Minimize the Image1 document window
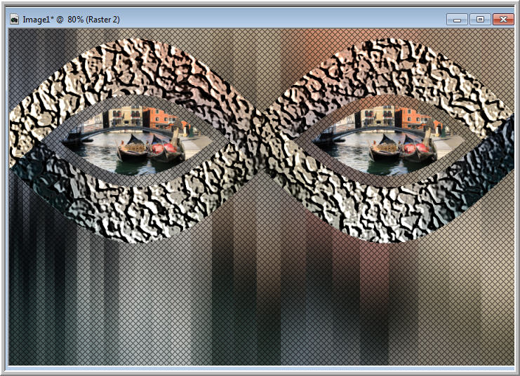 click(x=457, y=19)
